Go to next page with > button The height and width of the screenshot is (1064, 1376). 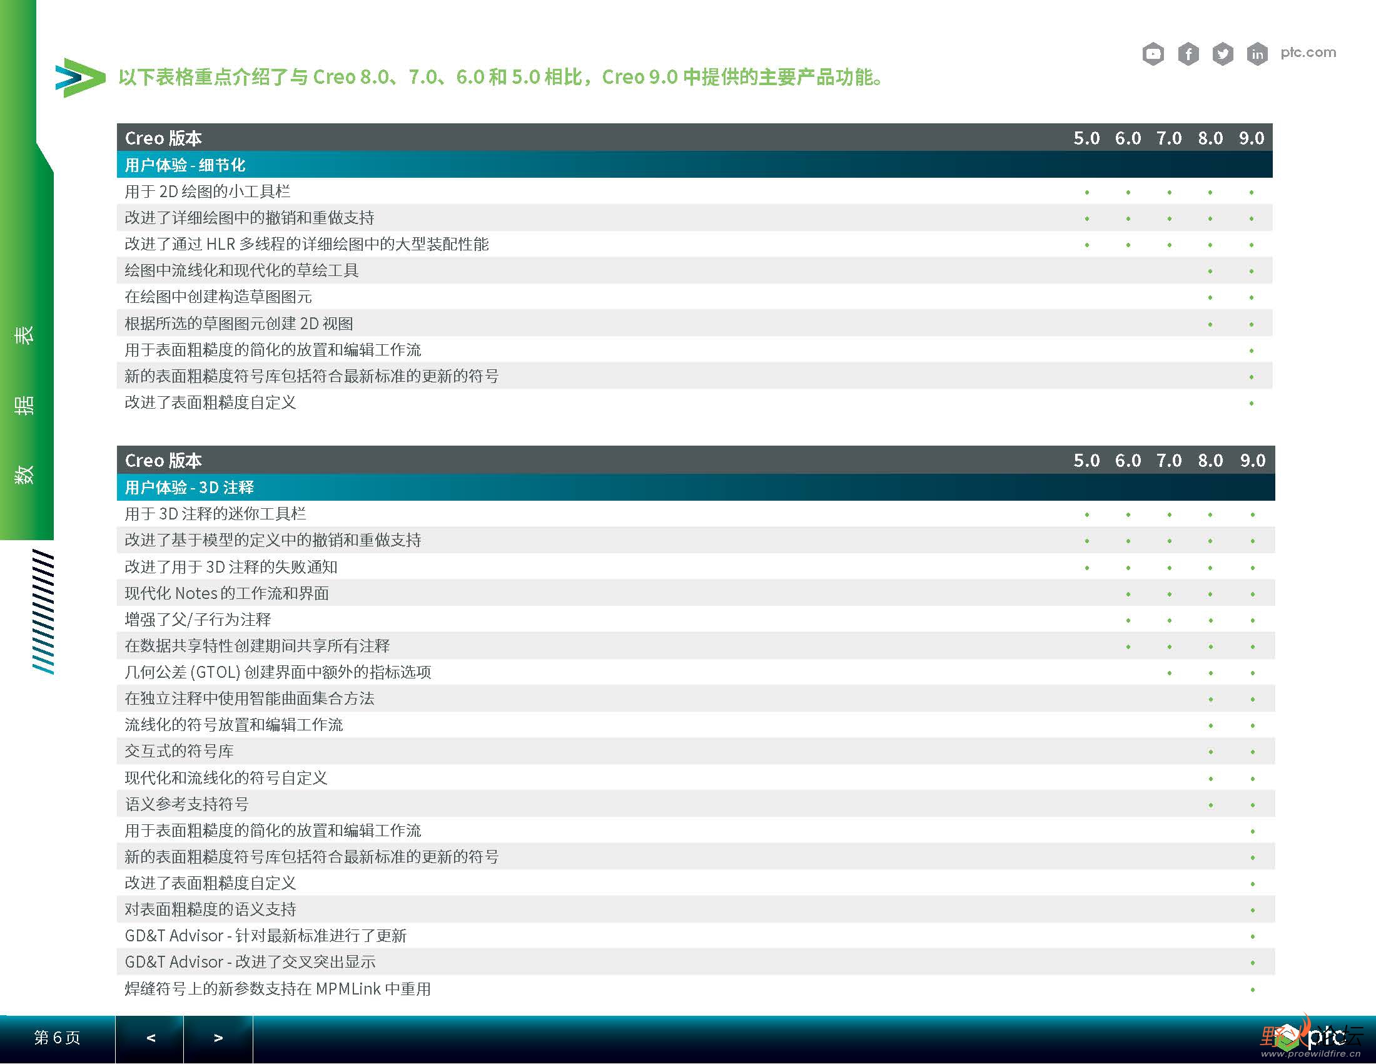(218, 1038)
